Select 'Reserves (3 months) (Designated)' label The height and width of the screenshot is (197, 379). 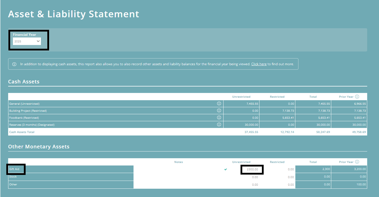[32, 125]
